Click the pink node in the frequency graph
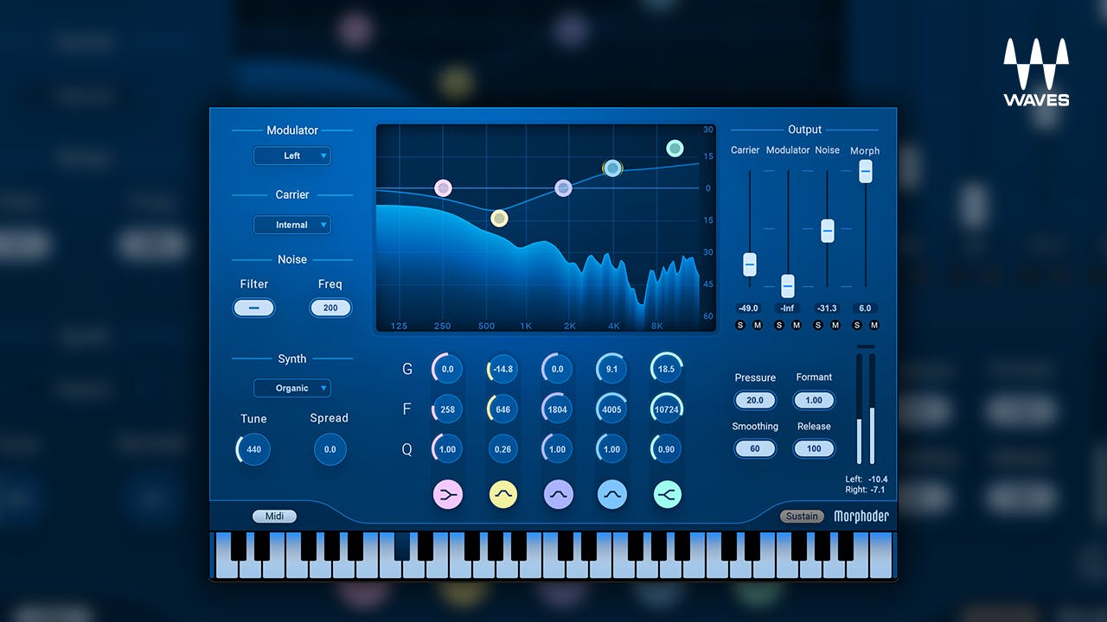This screenshot has height=622, width=1107. tap(444, 187)
